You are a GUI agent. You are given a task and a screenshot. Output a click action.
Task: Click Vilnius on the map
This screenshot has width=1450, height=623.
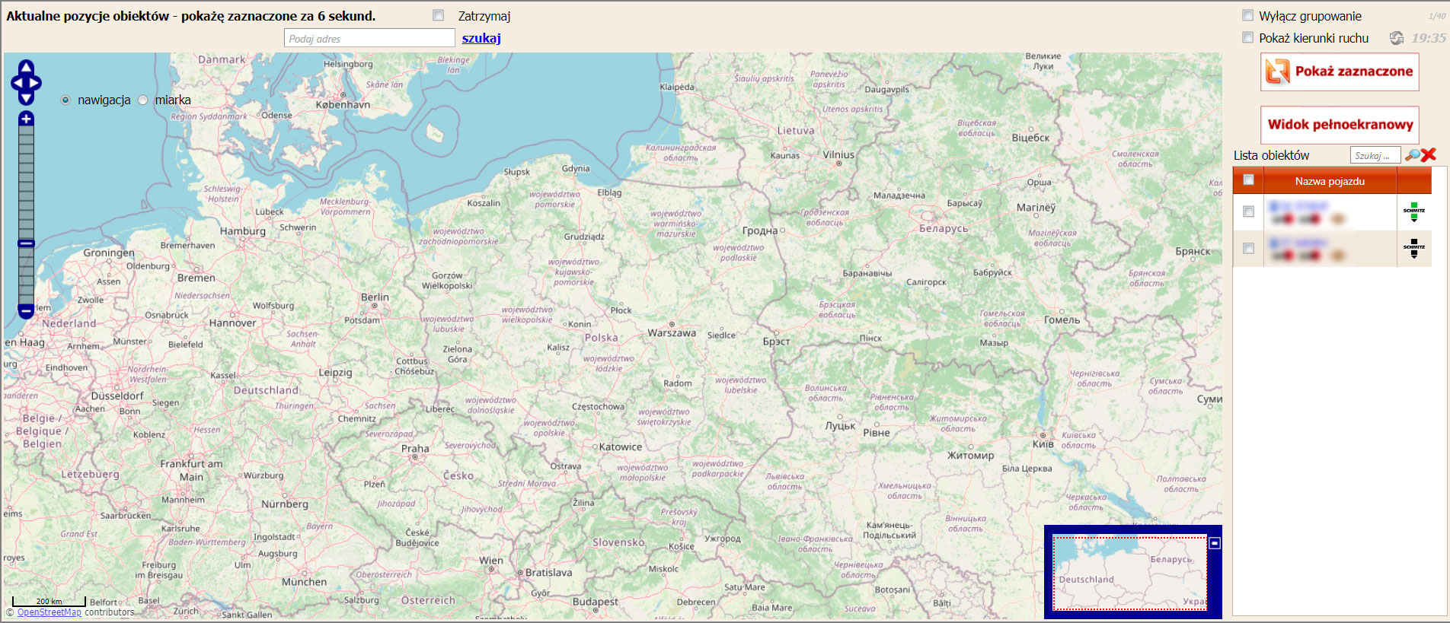point(838,154)
